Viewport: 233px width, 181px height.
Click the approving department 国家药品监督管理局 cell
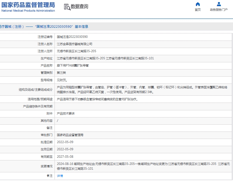[70, 135]
